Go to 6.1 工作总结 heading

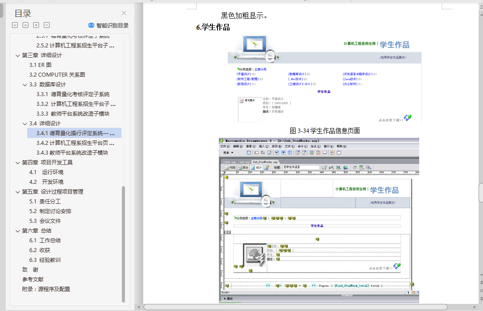point(45,241)
